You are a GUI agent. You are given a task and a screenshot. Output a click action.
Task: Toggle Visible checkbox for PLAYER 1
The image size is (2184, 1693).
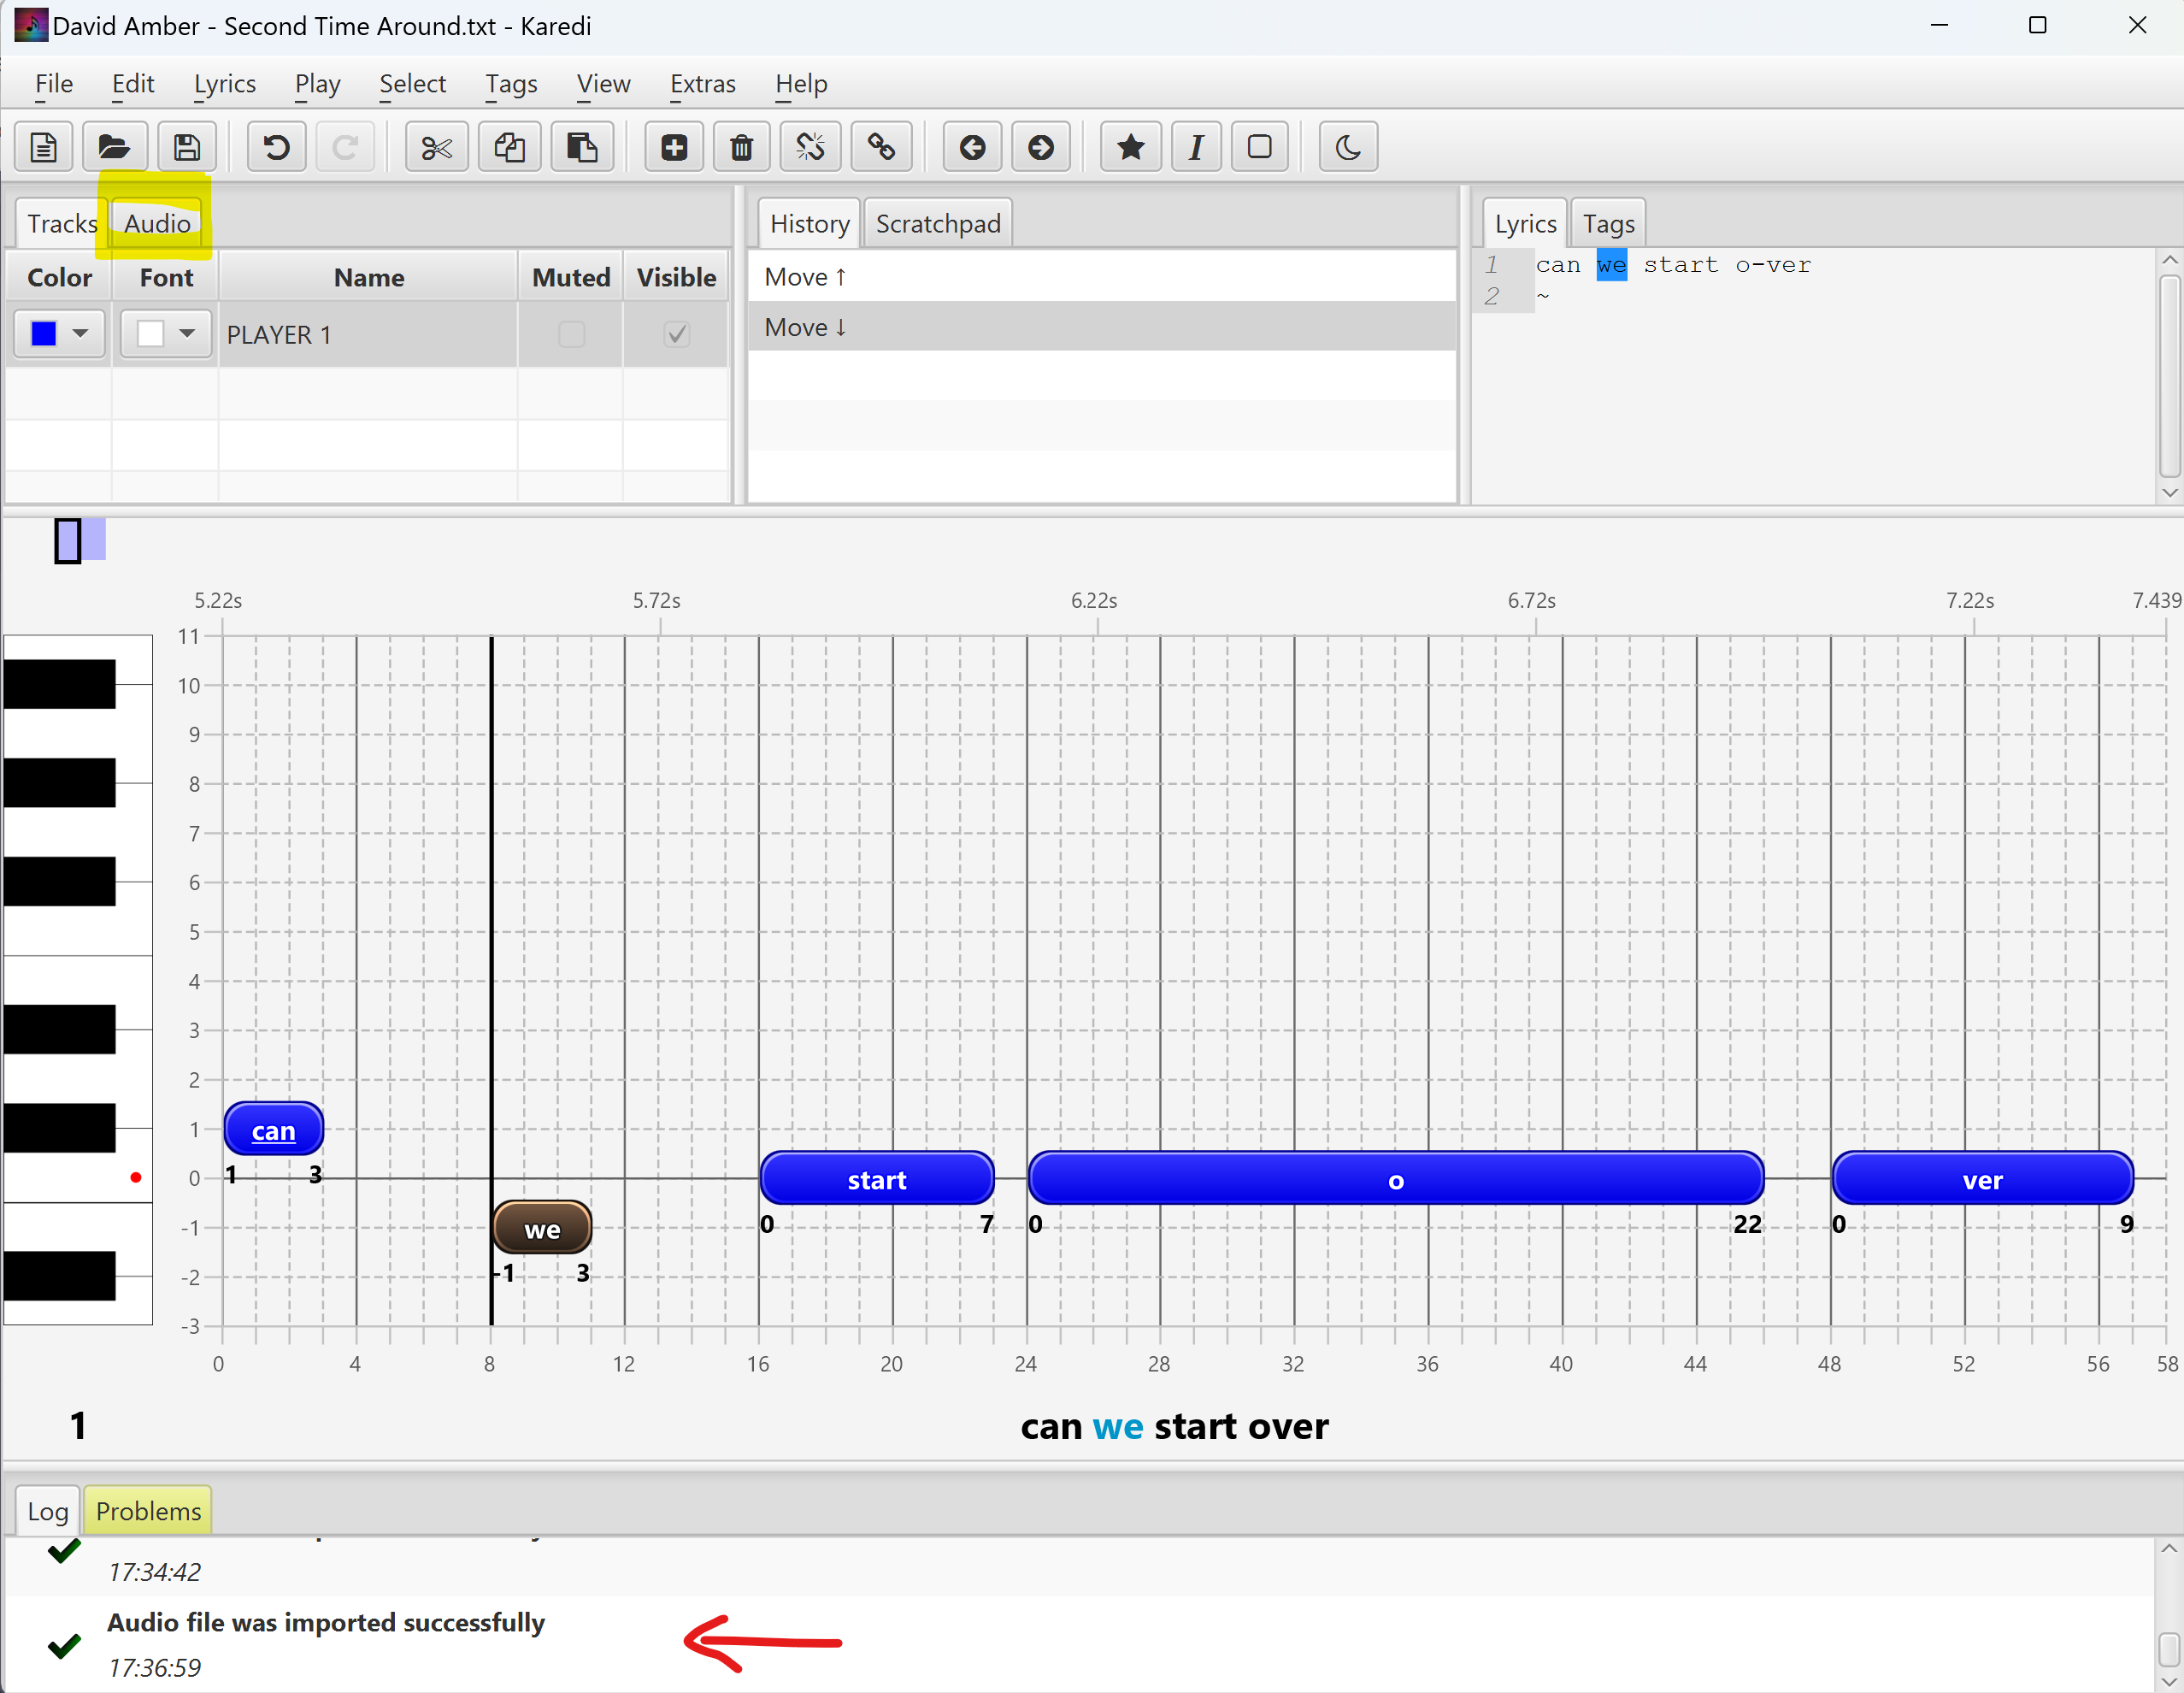(676, 334)
